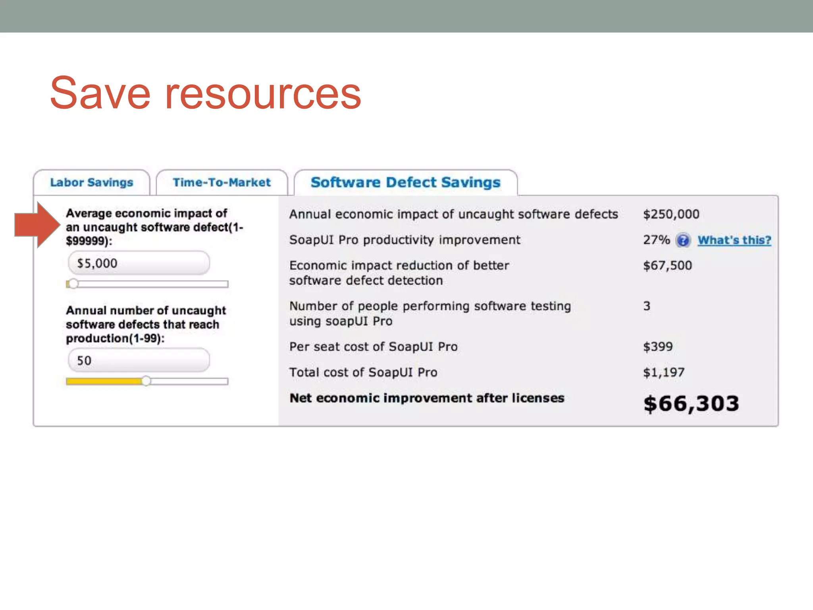This screenshot has height=610, width=813.
Task: Click "Total cost of SoapUI Pro" label
Action: click(363, 373)
